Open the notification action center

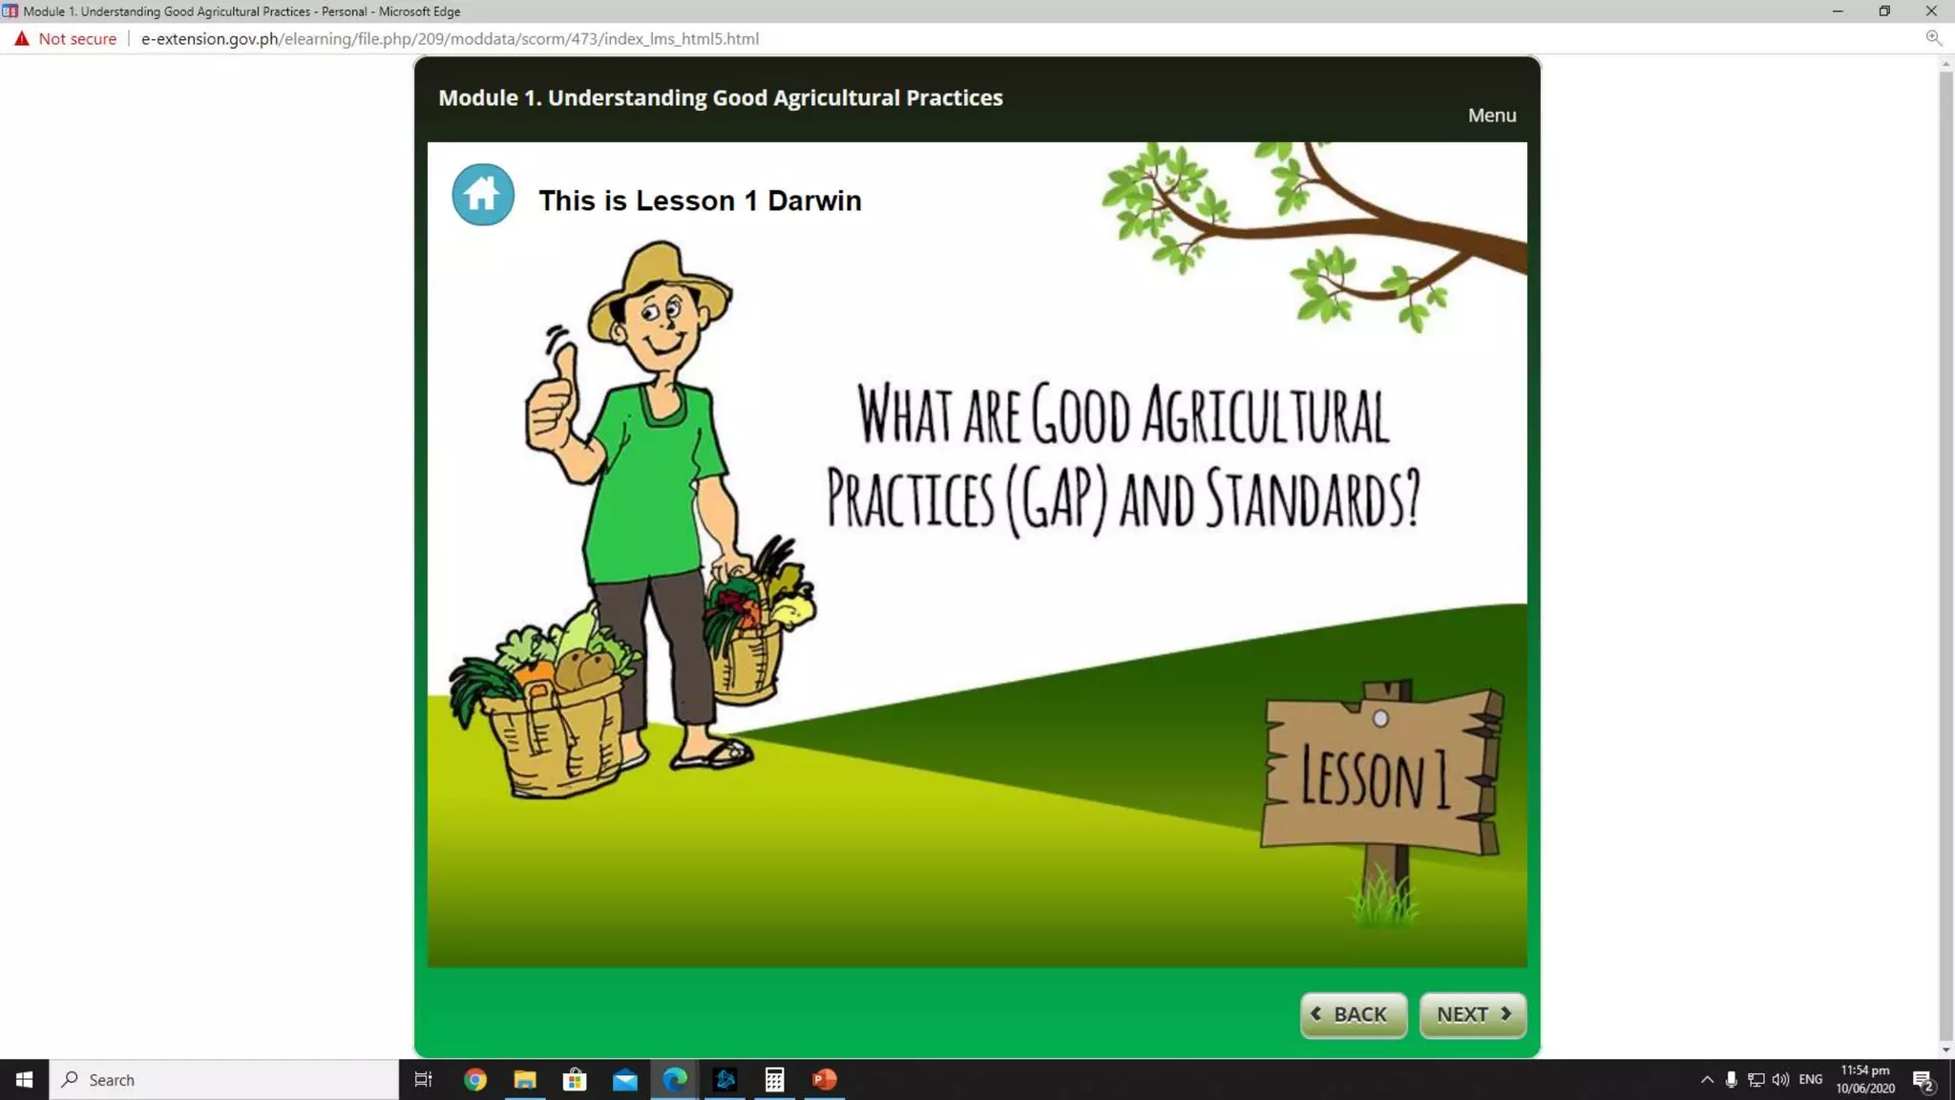pos(1923,1080)
